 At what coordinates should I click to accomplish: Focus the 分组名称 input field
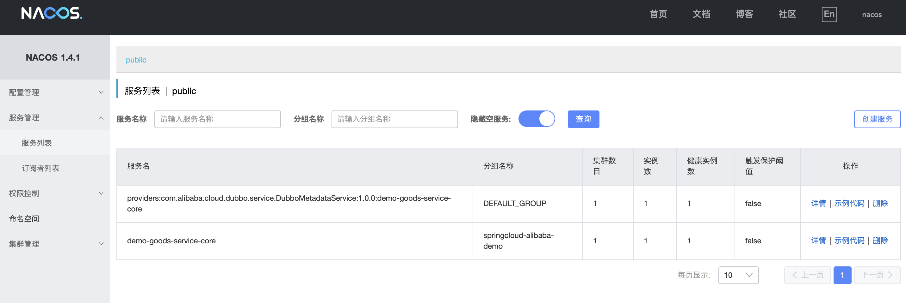(x=394, y=119)
